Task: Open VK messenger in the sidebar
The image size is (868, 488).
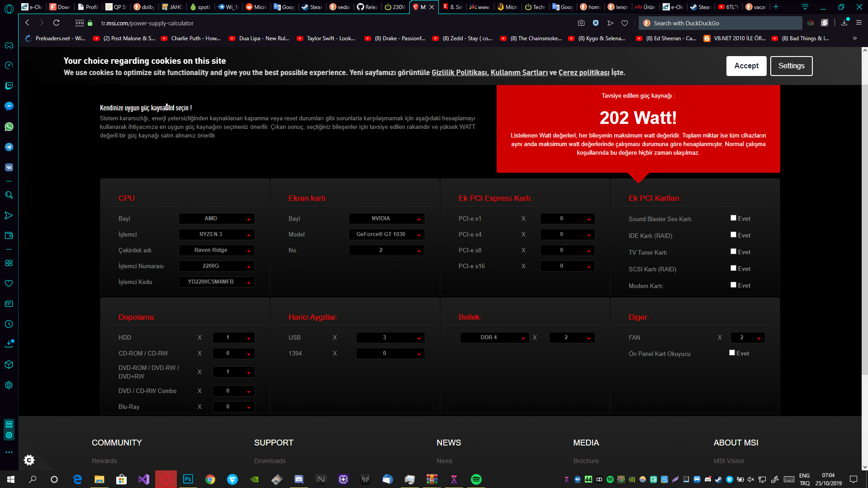Action: pyautogui.click(x=9, y=167)
